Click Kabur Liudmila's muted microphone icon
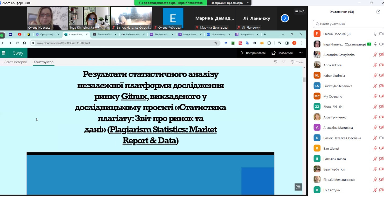 click(x=375, y=75)
